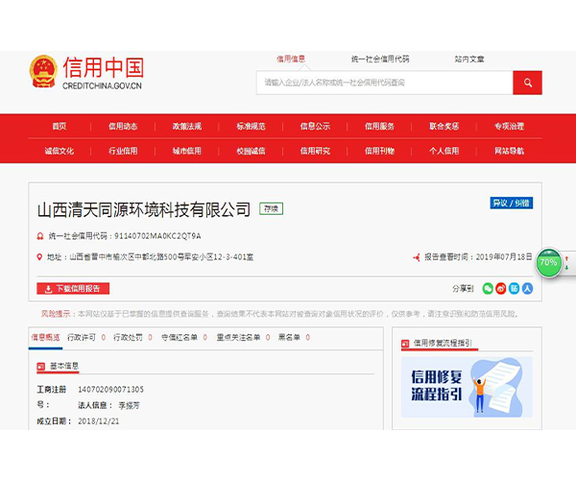Click the registration number 140702090071305

(x=110, y=390)
